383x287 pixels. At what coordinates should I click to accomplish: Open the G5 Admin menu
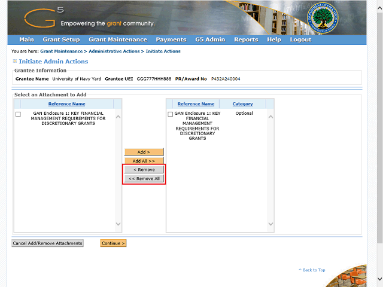pyautogui.click(x=210, y=39)
